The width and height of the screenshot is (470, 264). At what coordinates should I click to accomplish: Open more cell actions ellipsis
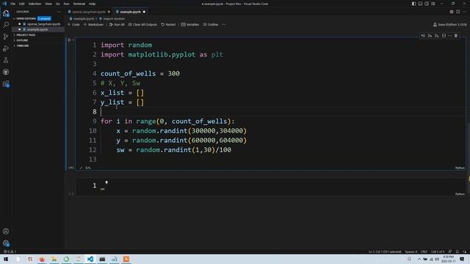coord(450,36)
